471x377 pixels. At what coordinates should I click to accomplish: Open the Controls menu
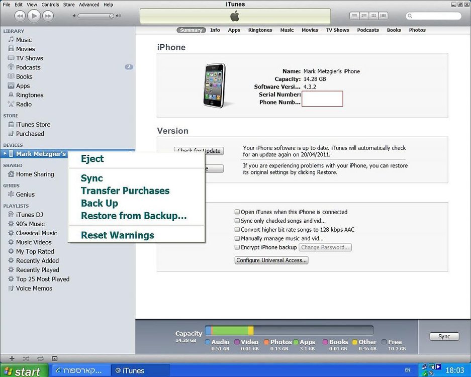[50, 5]
